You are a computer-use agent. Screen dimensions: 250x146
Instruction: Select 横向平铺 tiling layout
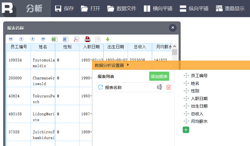pos(158,9)
